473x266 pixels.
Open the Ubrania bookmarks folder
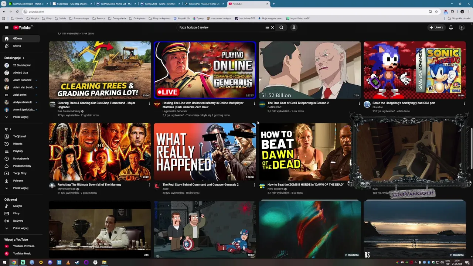click(x=18, y=18)
